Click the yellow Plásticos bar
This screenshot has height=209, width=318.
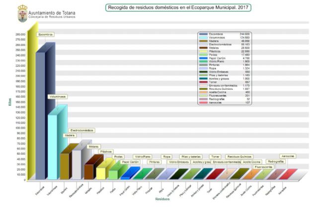[x=101, y=172]
